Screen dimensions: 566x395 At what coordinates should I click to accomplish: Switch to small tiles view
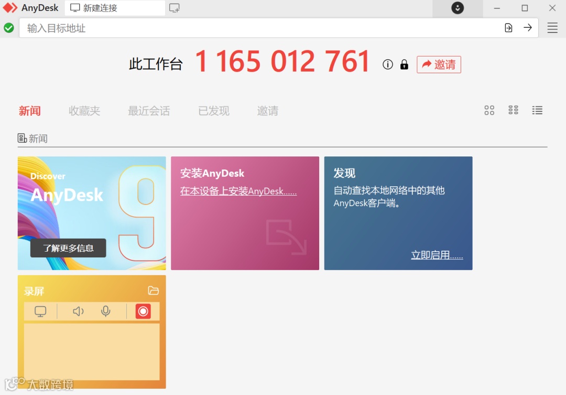tap(513, 110)
